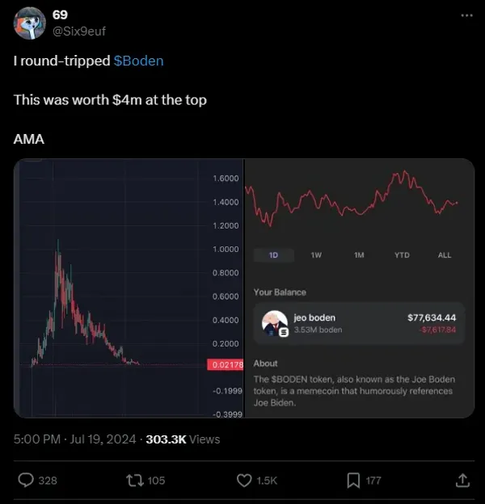Click the reply comment icon
The image size is (485, 504).
[x=27, y=480]
